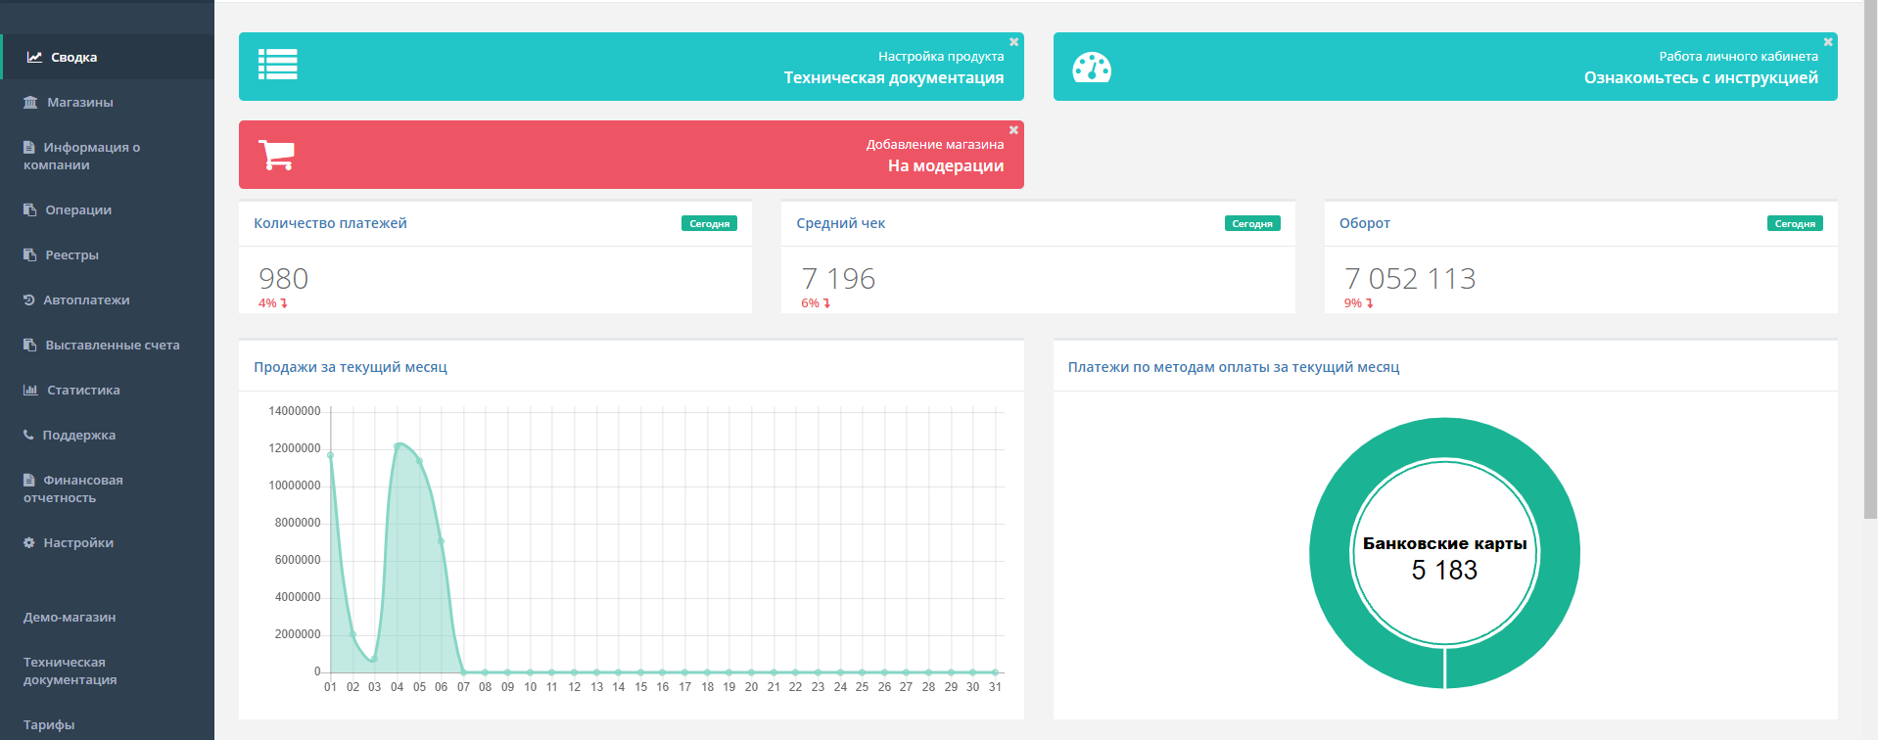
Task: Click the shopping cart icon in red card
Action: click(277, 155)
